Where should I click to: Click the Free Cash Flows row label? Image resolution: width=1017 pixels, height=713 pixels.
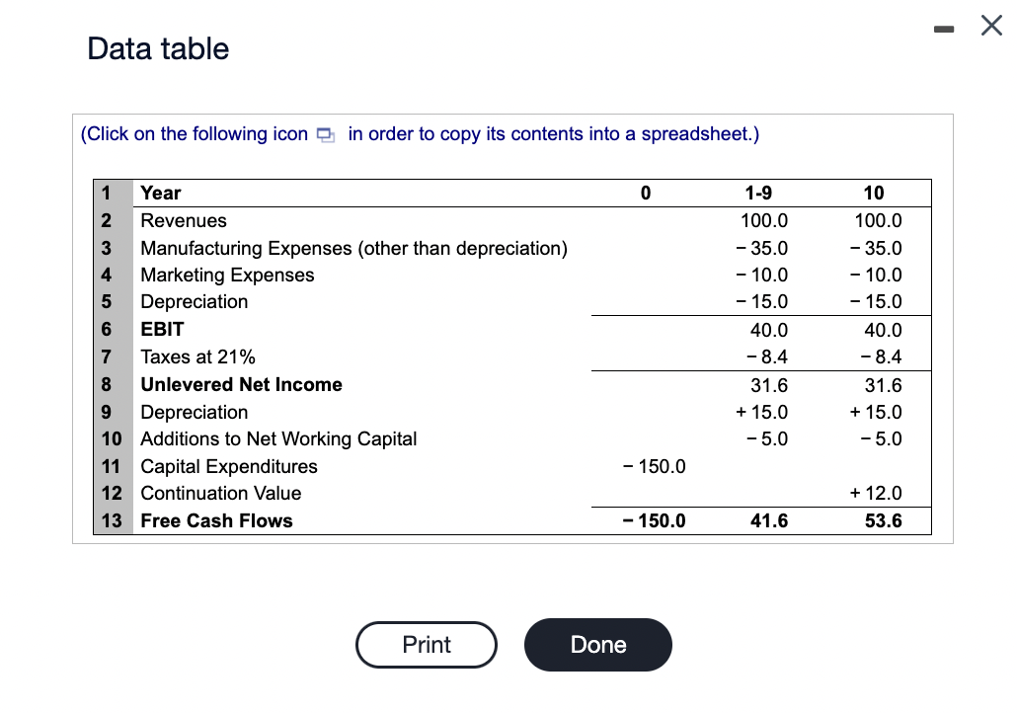[x=216, y=520]
